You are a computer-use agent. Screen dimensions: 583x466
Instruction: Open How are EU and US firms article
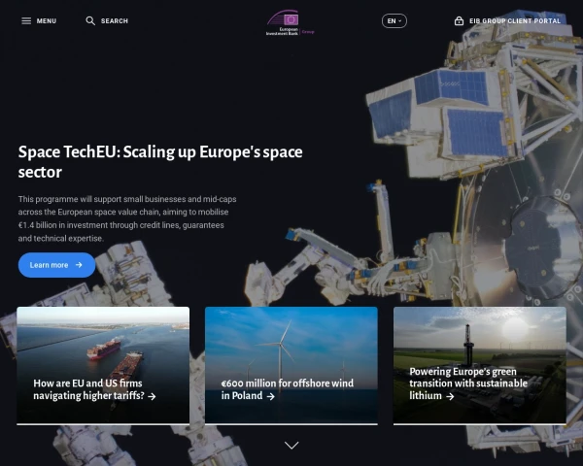tap(88, 389)
